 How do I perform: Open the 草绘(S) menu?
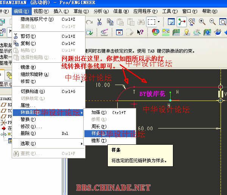click(x=81, y=11)
